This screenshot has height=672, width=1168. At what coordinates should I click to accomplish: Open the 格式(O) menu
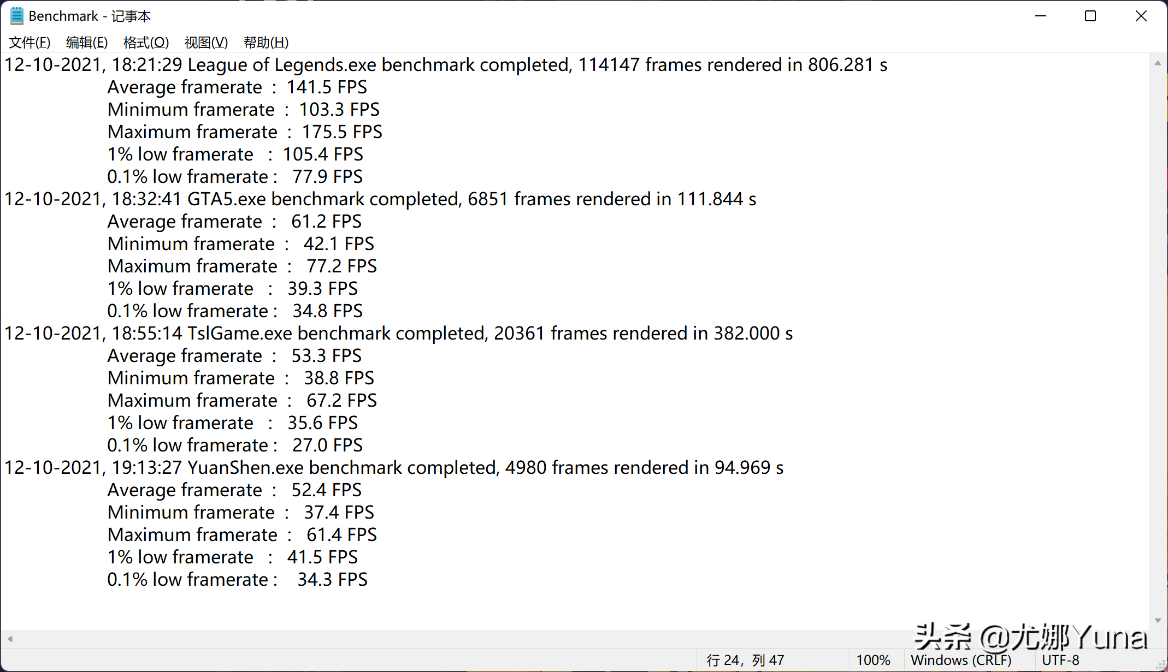(146, 43)
